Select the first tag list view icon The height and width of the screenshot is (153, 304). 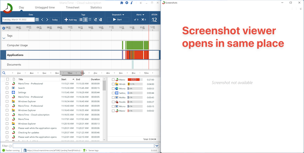(81, 19)
